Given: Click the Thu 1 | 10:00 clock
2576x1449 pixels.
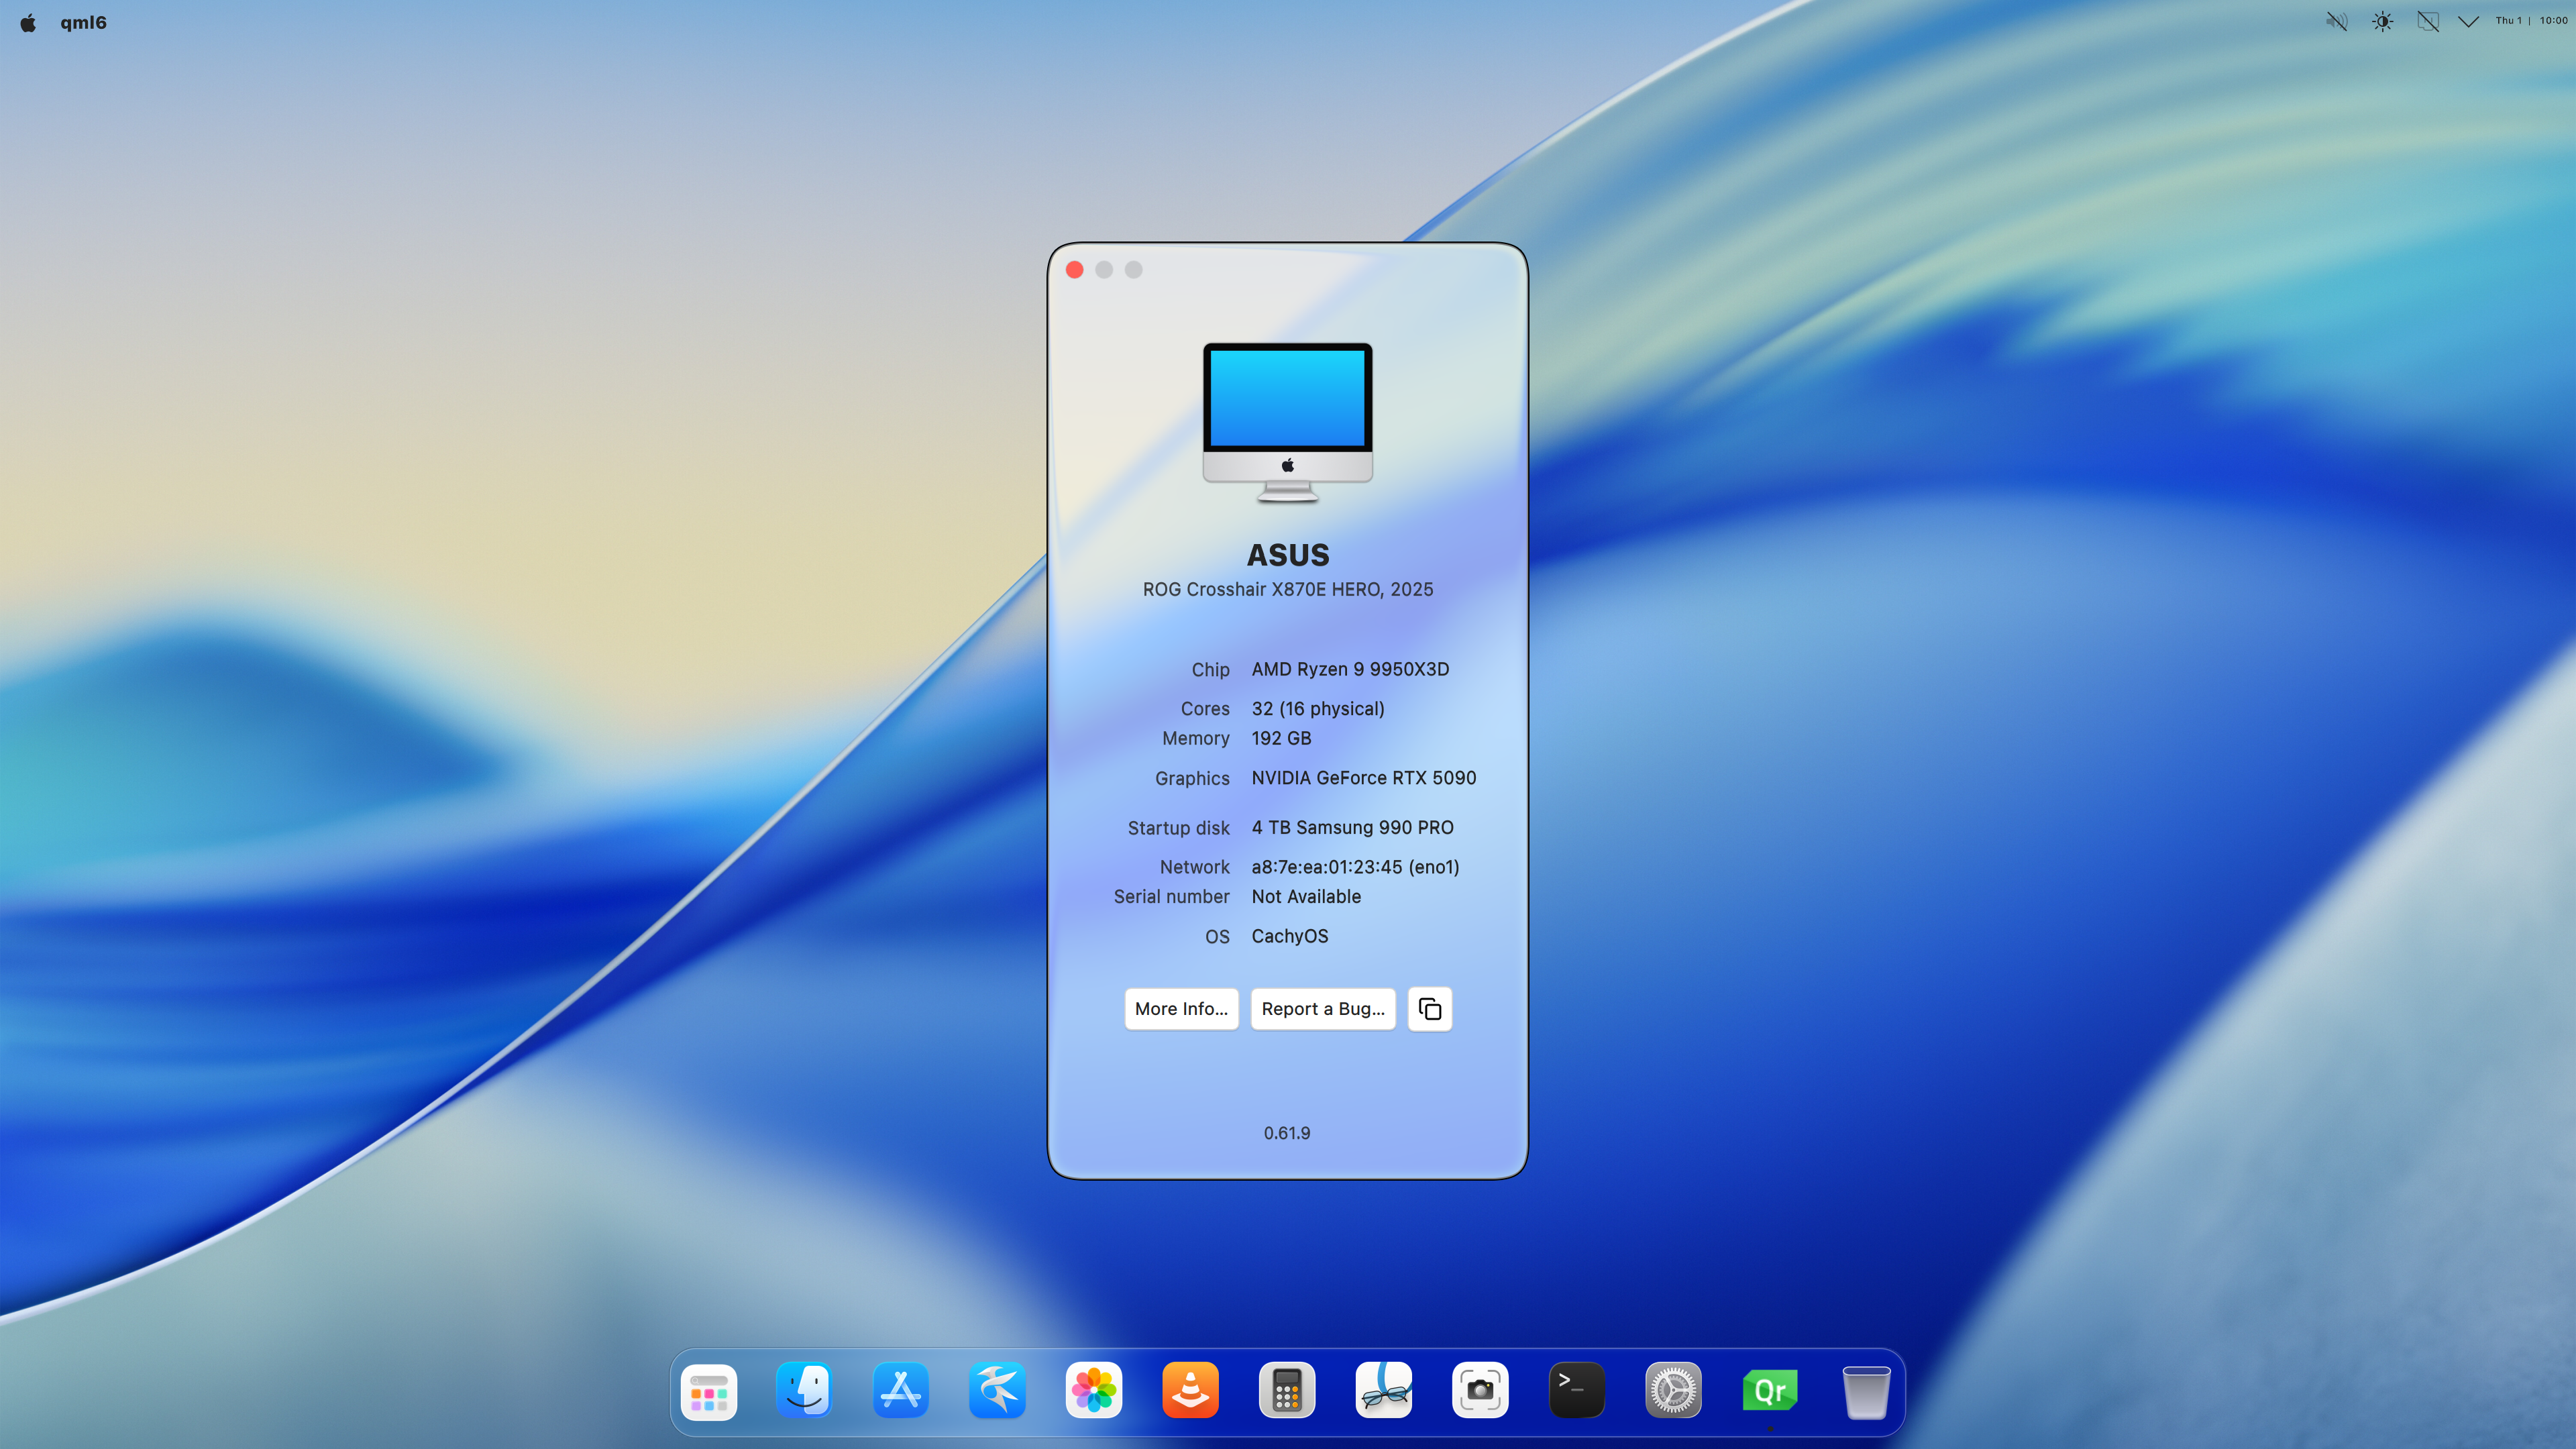Looking at the screenshot, I should pos(2531,21).
